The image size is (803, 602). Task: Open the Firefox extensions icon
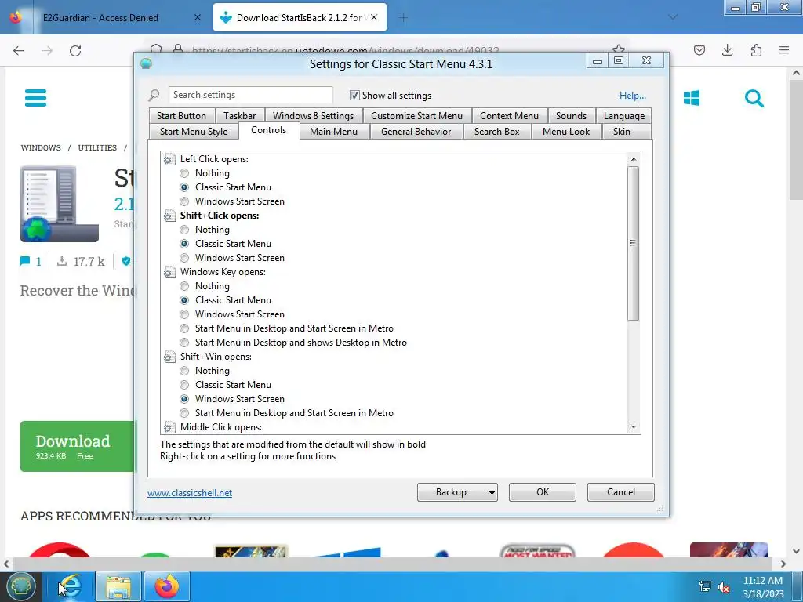click(x=756, y=50)
